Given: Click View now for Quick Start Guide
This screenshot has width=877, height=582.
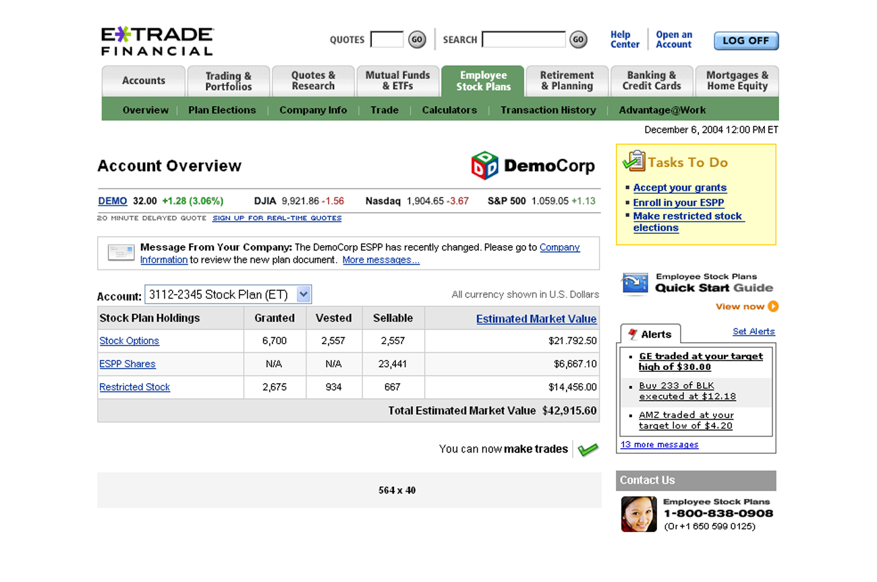Looking at the screenshot, I should [740, 306].
